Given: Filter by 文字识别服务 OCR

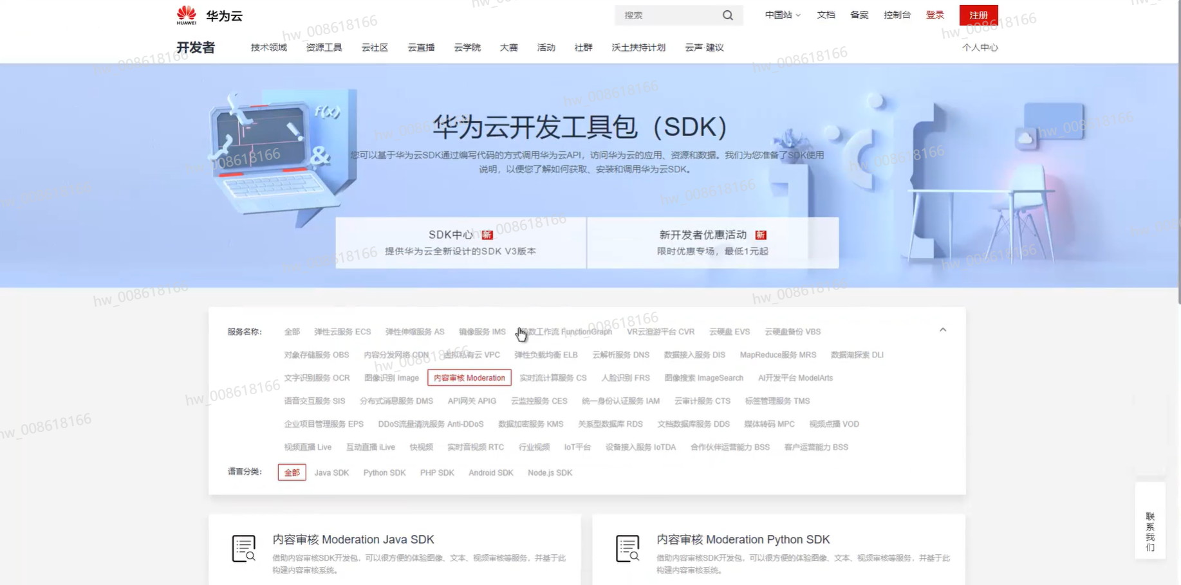Looking at the screenshot, I should click(317, 378).
